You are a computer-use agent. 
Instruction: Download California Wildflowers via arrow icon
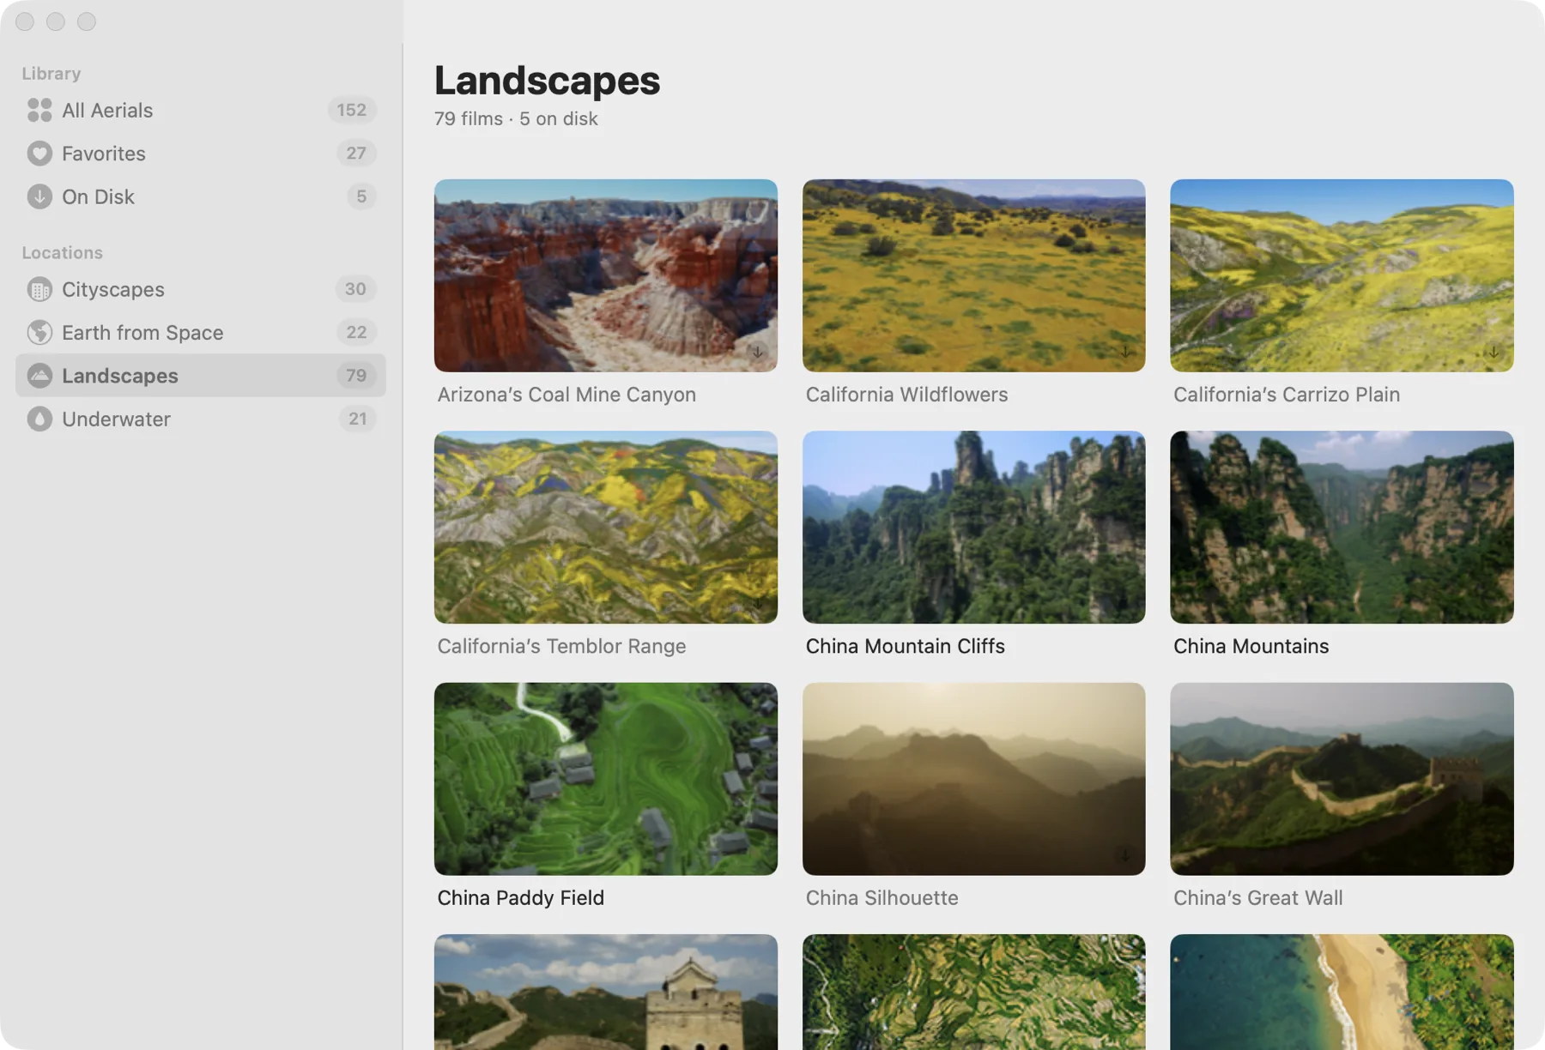[1125, 352]
